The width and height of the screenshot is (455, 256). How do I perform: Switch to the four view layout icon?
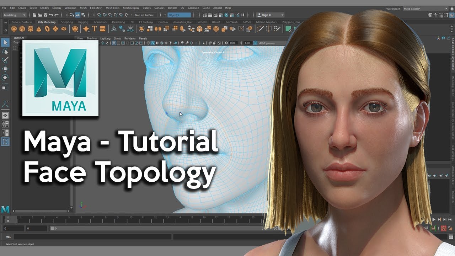point(5,124)
